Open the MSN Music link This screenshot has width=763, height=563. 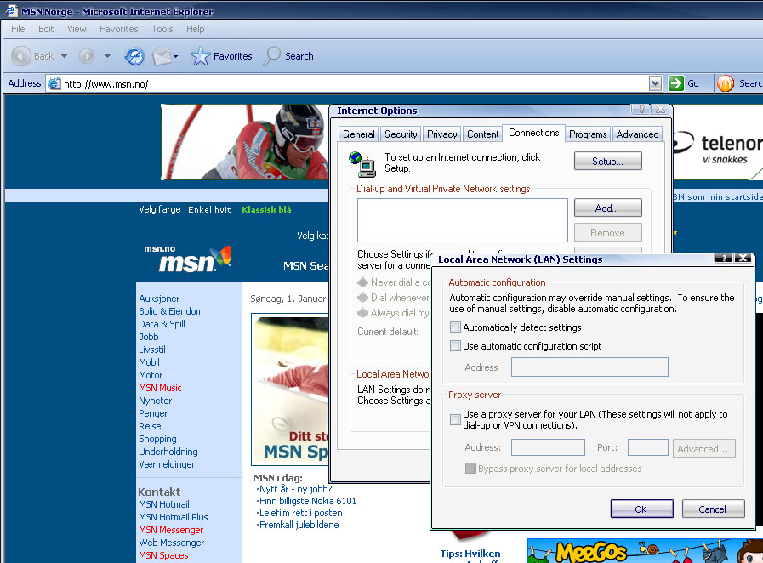[160, 388]
